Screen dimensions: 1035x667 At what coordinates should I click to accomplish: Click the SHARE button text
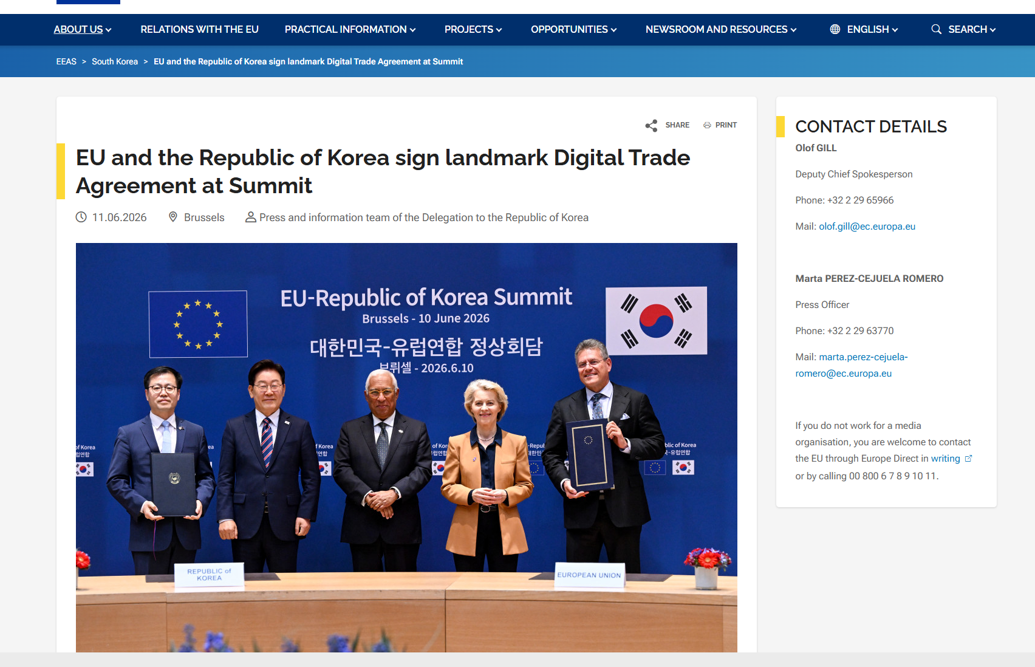pyautogui.click(x=677, y=125)
